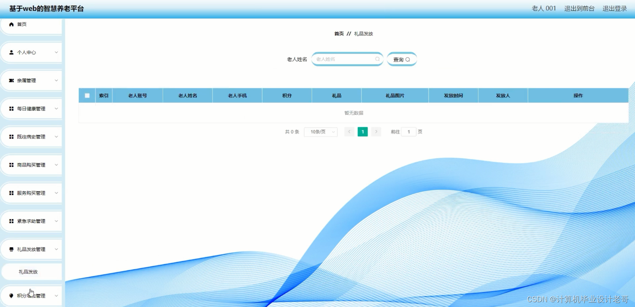Click the 礼品发放管理 sidebar icon
The image size is (635, 307).
(x=11, y=249)
